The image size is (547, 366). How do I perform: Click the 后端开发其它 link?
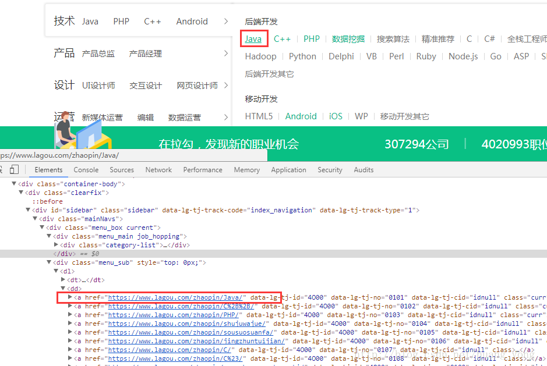coord(269,74)
